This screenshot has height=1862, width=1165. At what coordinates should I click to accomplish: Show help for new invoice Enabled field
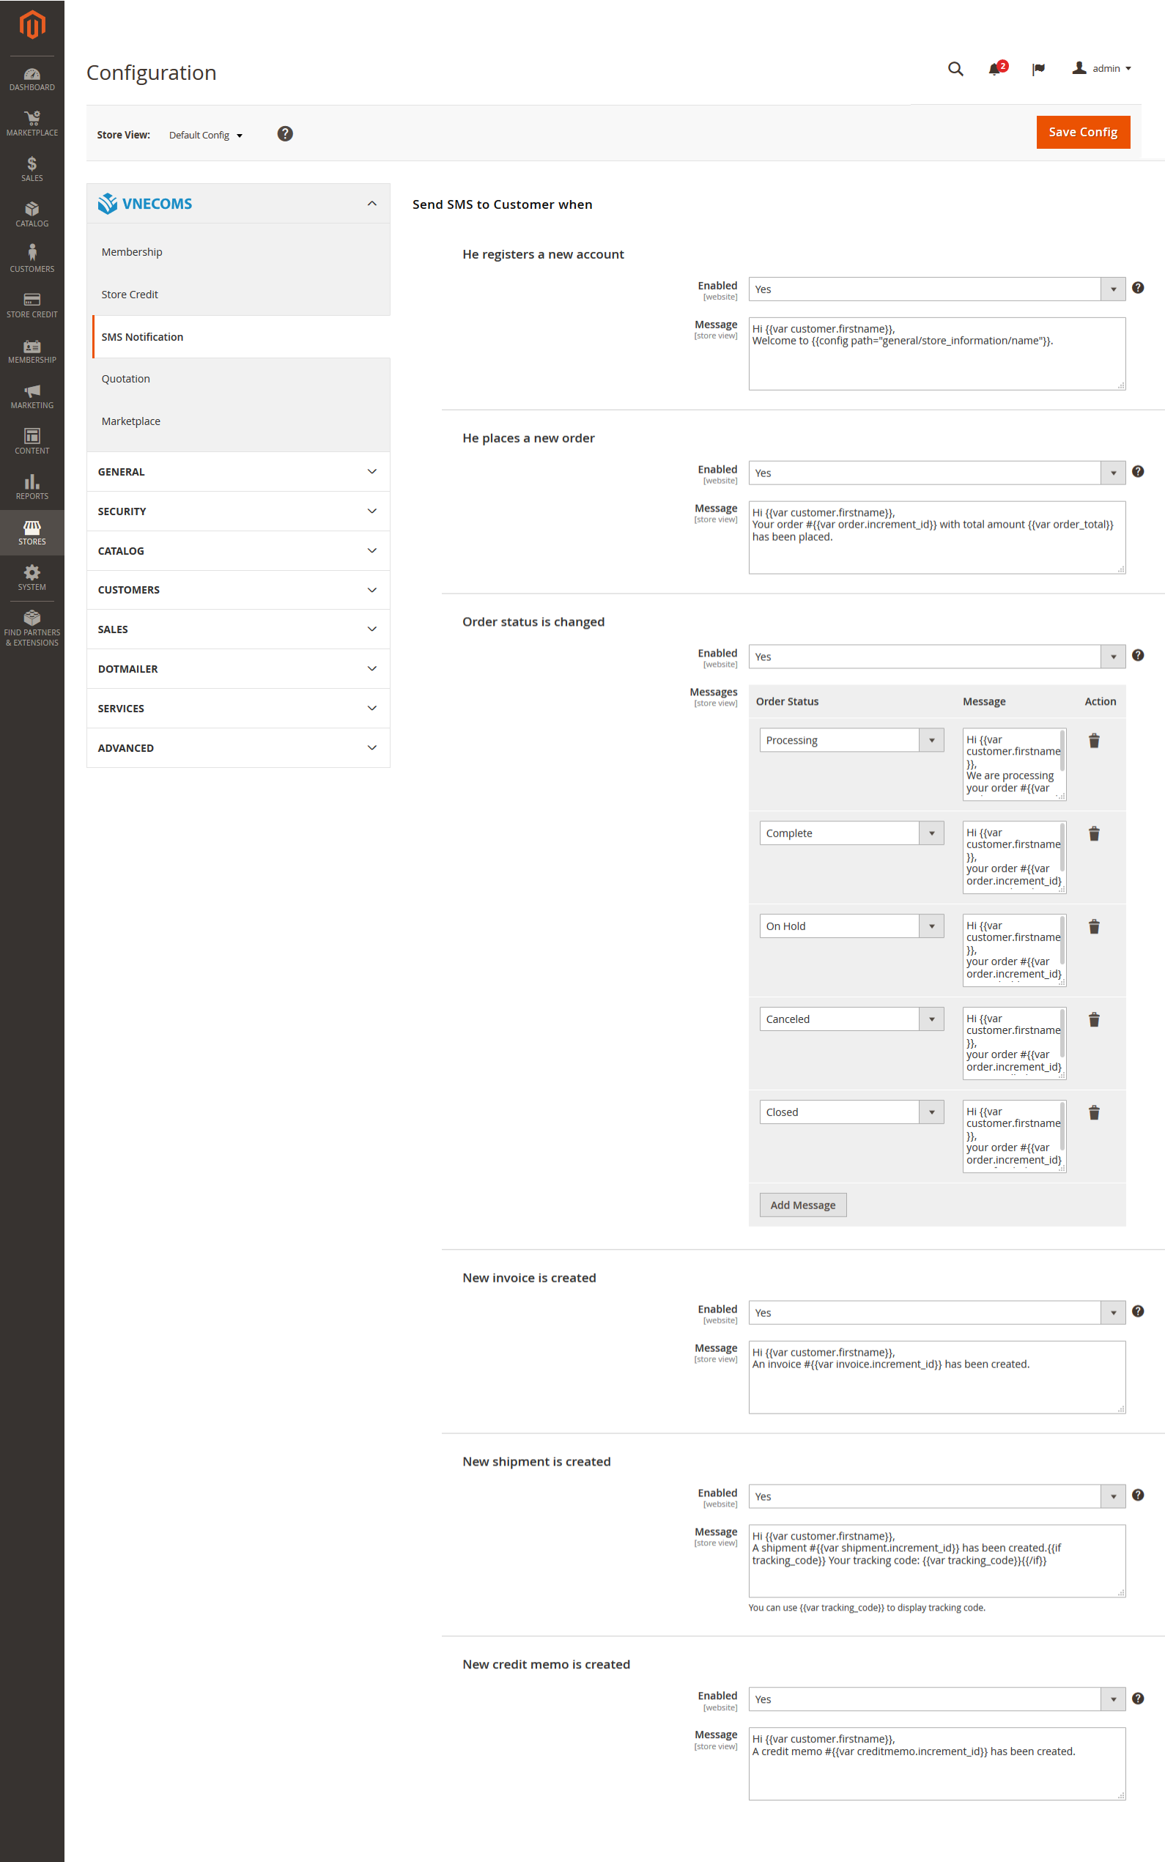1137,1311
